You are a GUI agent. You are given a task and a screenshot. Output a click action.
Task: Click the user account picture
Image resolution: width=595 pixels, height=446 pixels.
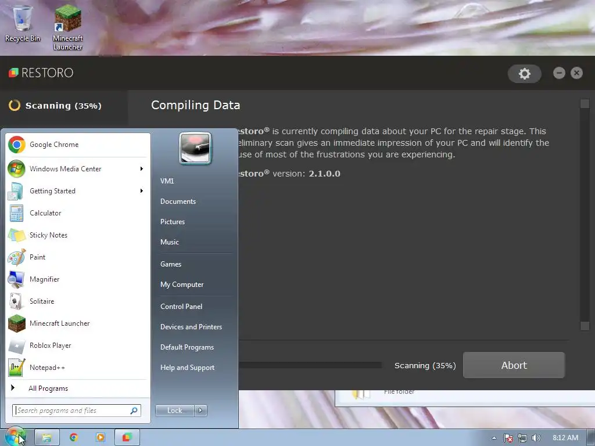(195, 148)
